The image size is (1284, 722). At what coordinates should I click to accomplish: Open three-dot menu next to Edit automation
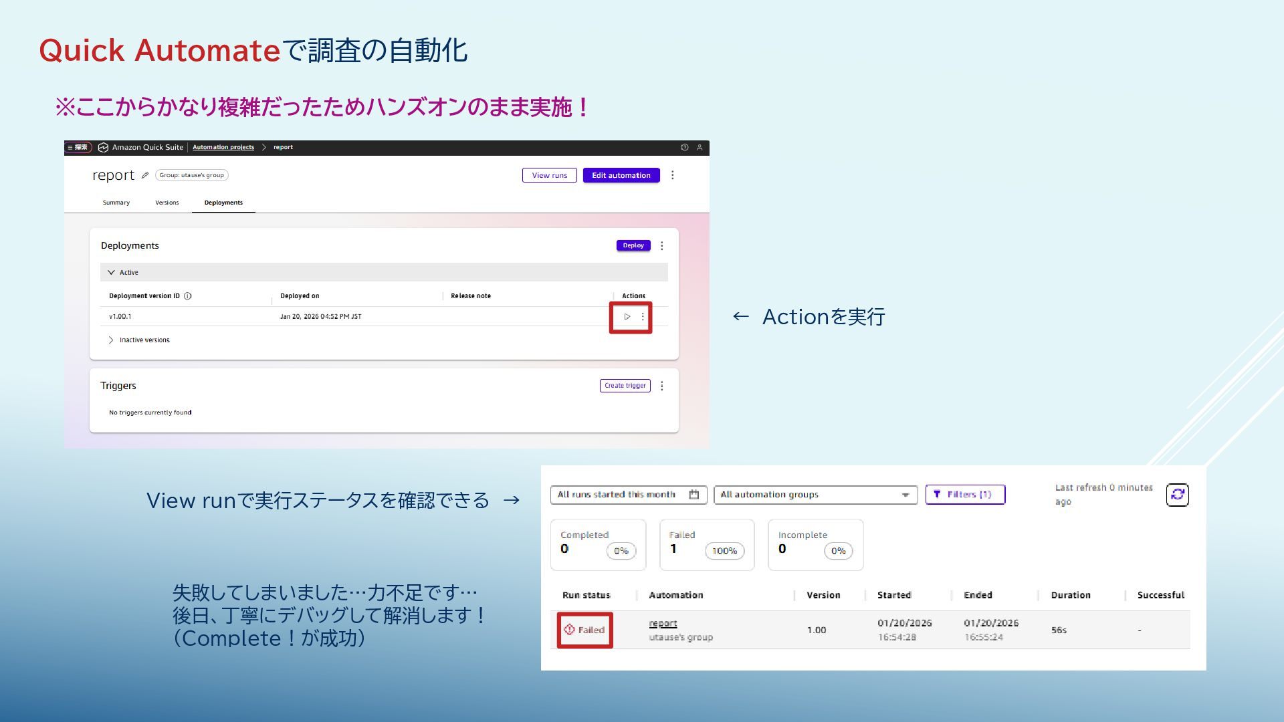(x=673, y=175)
